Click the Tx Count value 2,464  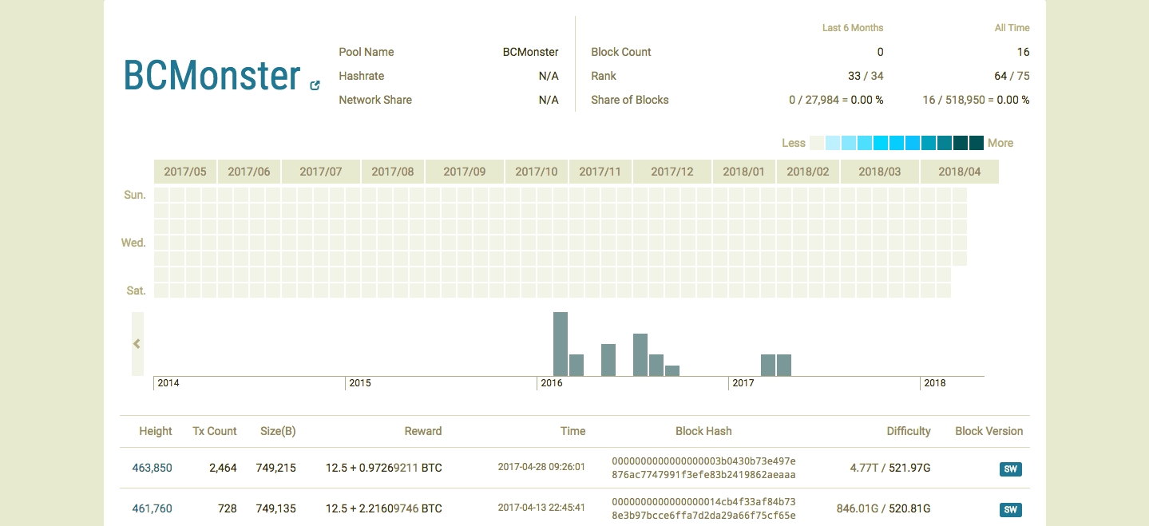coord(223,468)
